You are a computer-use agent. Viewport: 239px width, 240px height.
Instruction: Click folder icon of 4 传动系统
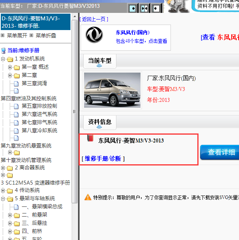click(x=10, y=191)
